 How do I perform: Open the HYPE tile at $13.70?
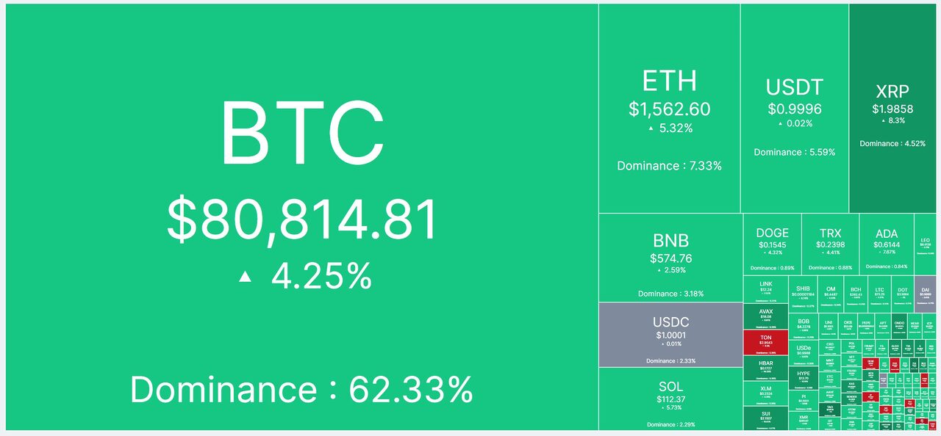point(804,378)
